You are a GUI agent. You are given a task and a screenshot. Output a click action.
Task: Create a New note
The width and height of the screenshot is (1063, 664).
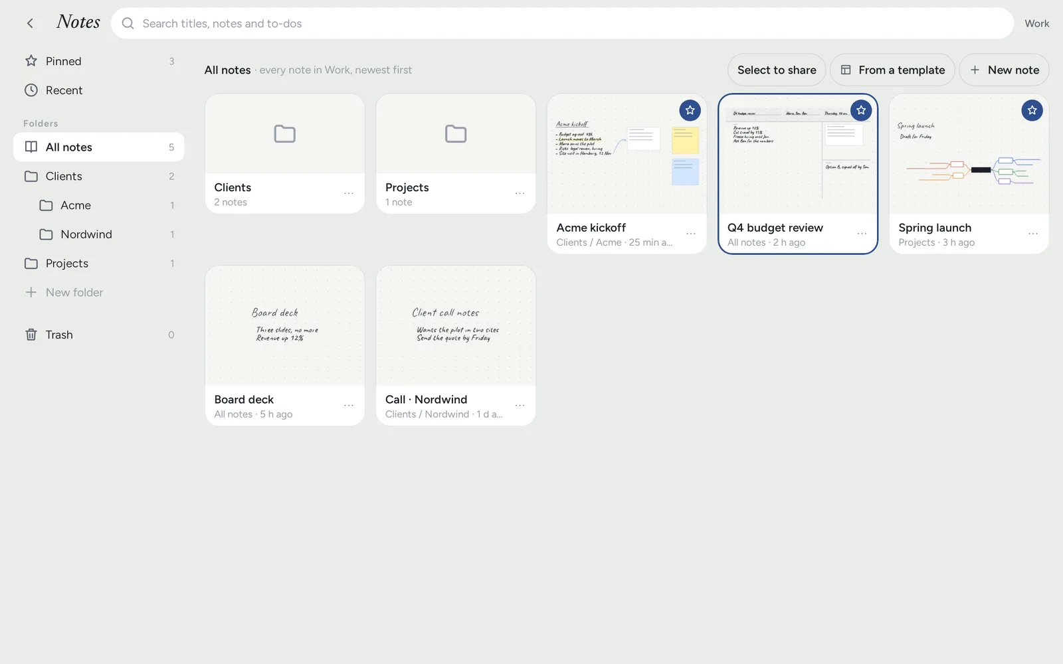pyautogui.click(x=1004, y=70)
